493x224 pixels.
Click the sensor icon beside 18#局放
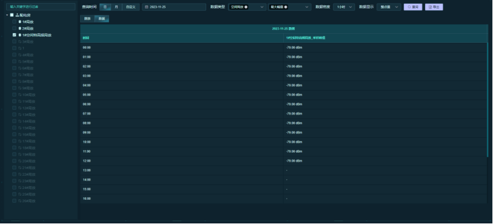point(20,148)
